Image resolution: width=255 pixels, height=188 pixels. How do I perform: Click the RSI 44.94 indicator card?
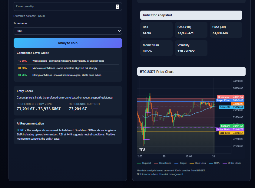(156, 30)
